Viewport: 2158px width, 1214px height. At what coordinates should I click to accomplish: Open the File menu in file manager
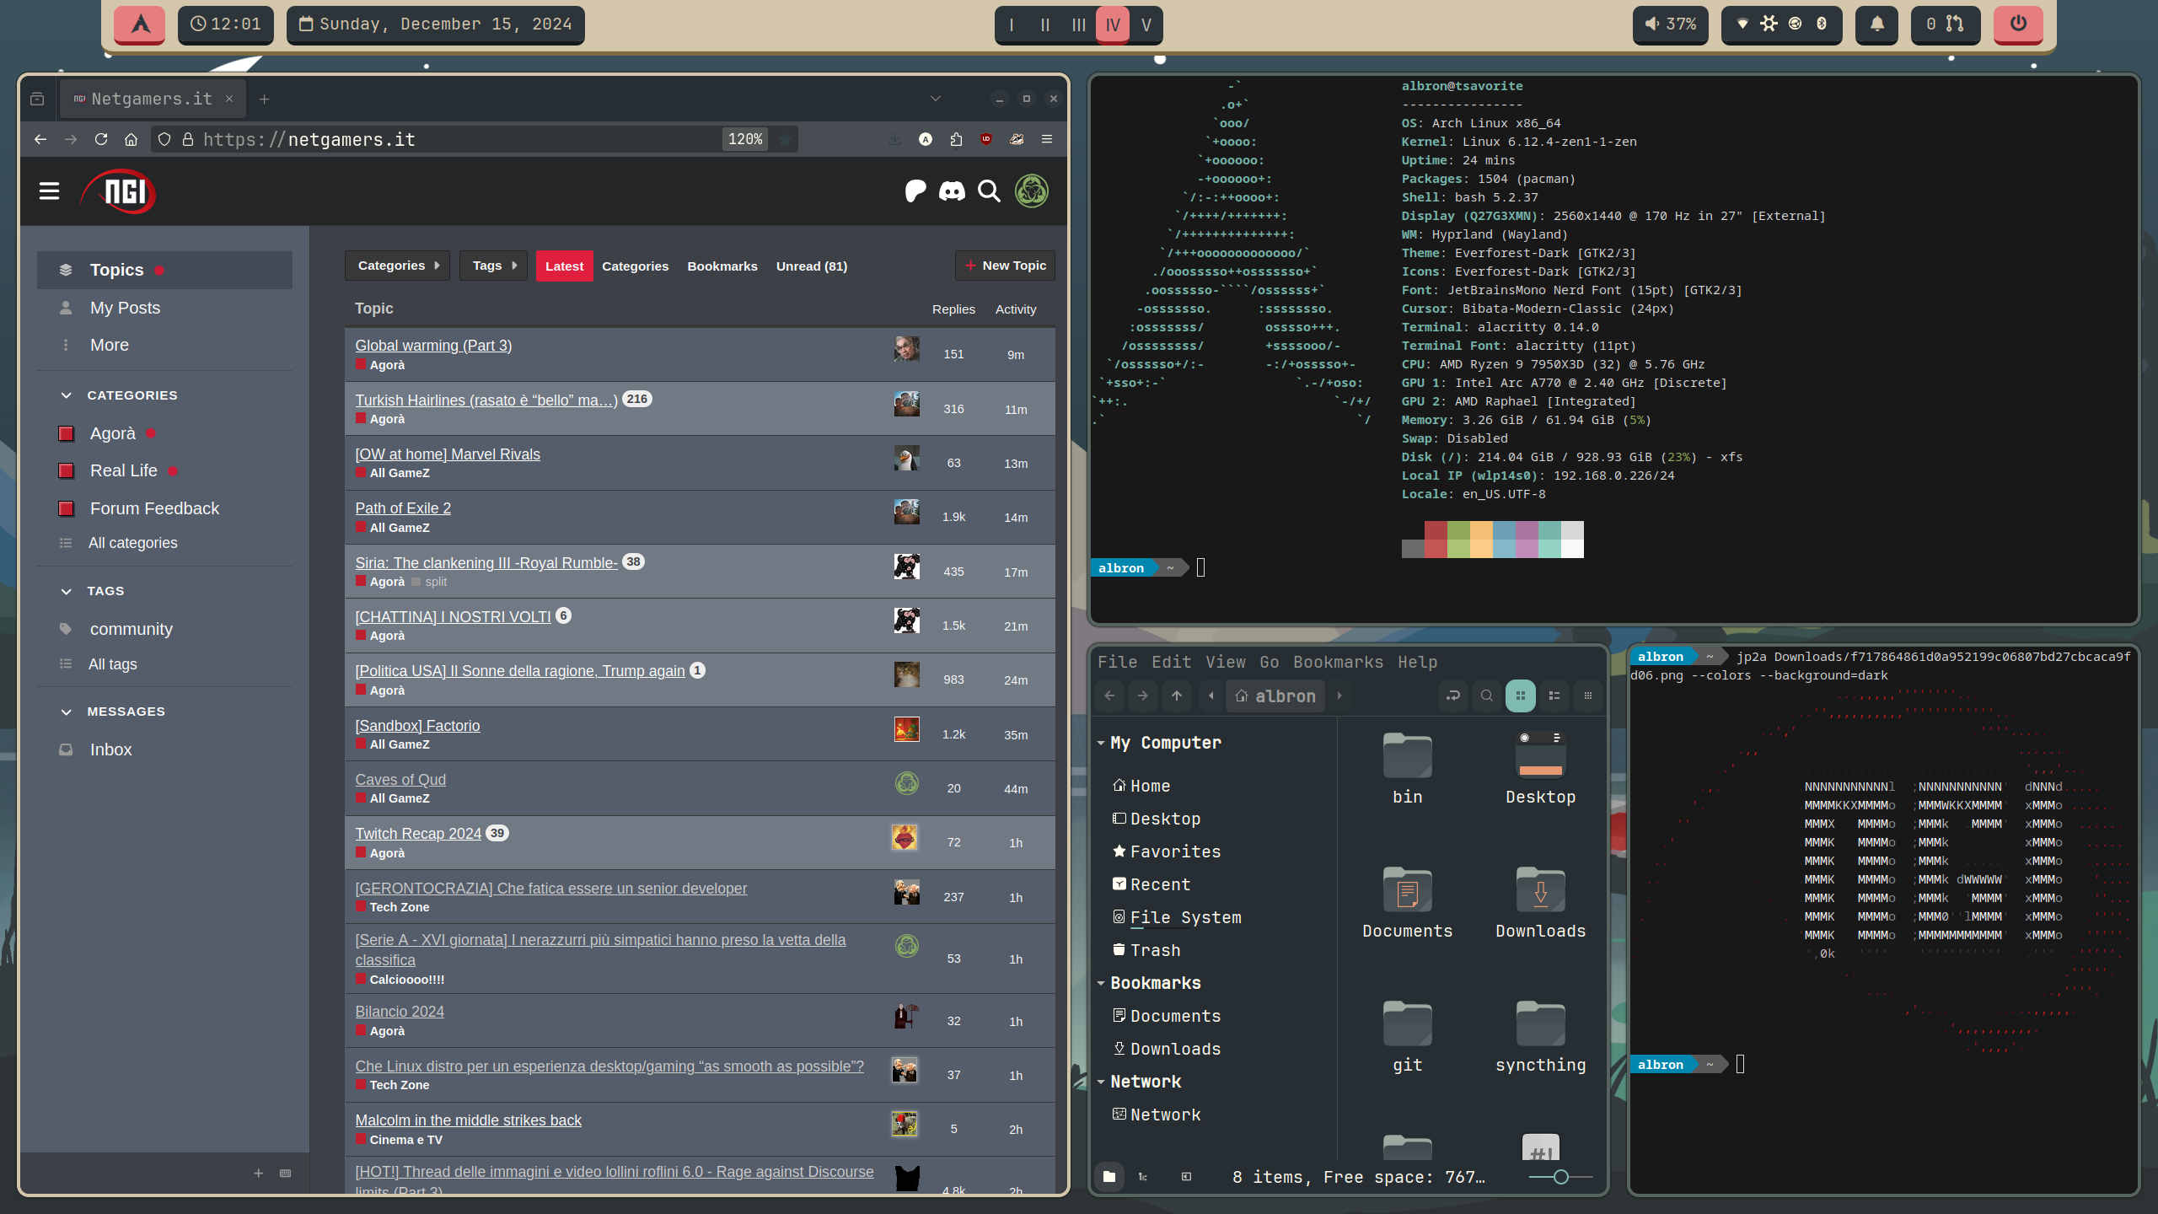(x=1117, y=662)
